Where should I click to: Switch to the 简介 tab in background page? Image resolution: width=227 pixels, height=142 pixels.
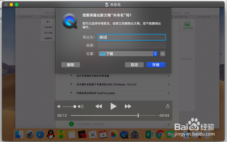pyautogui.click(x=48, y=22)
